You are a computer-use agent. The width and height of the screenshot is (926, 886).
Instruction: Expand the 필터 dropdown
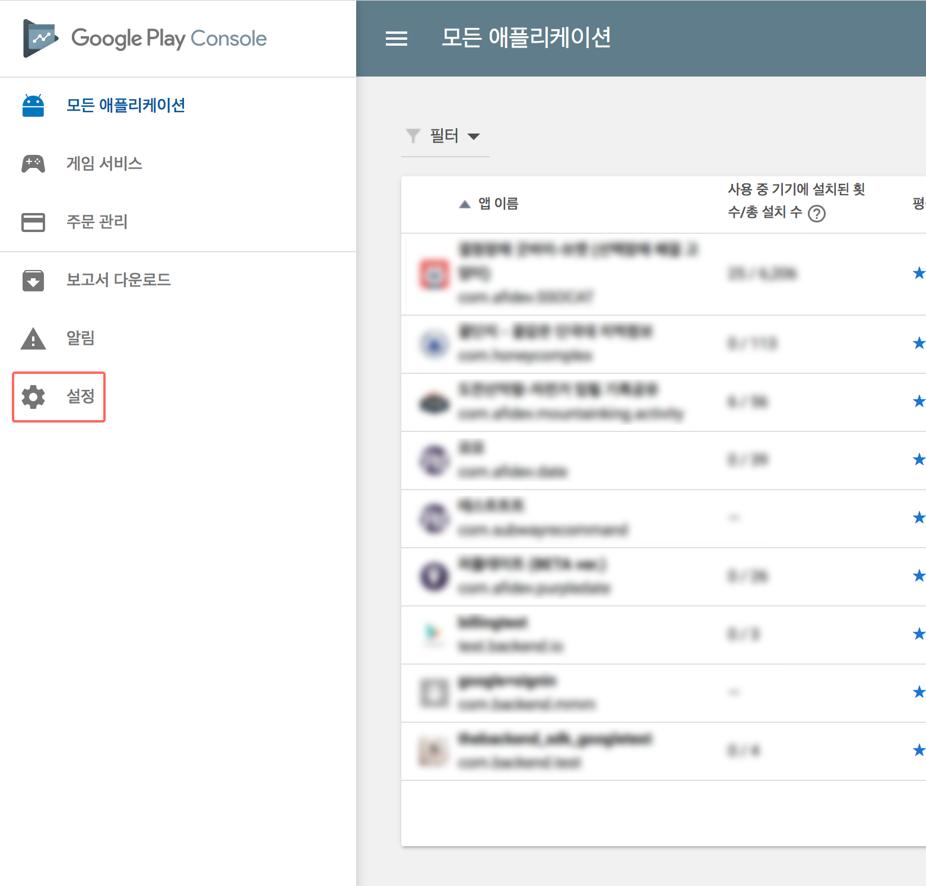click(x=445, y=136)
